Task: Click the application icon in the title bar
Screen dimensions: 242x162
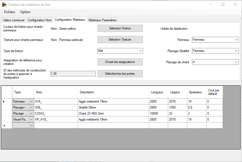Action: point(4,4)
